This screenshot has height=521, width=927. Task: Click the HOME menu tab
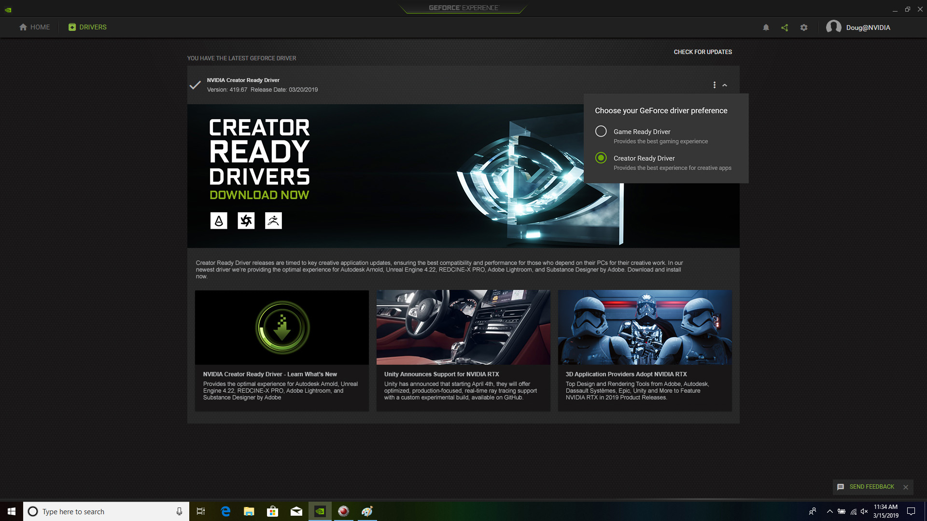(x=33, y=27)
